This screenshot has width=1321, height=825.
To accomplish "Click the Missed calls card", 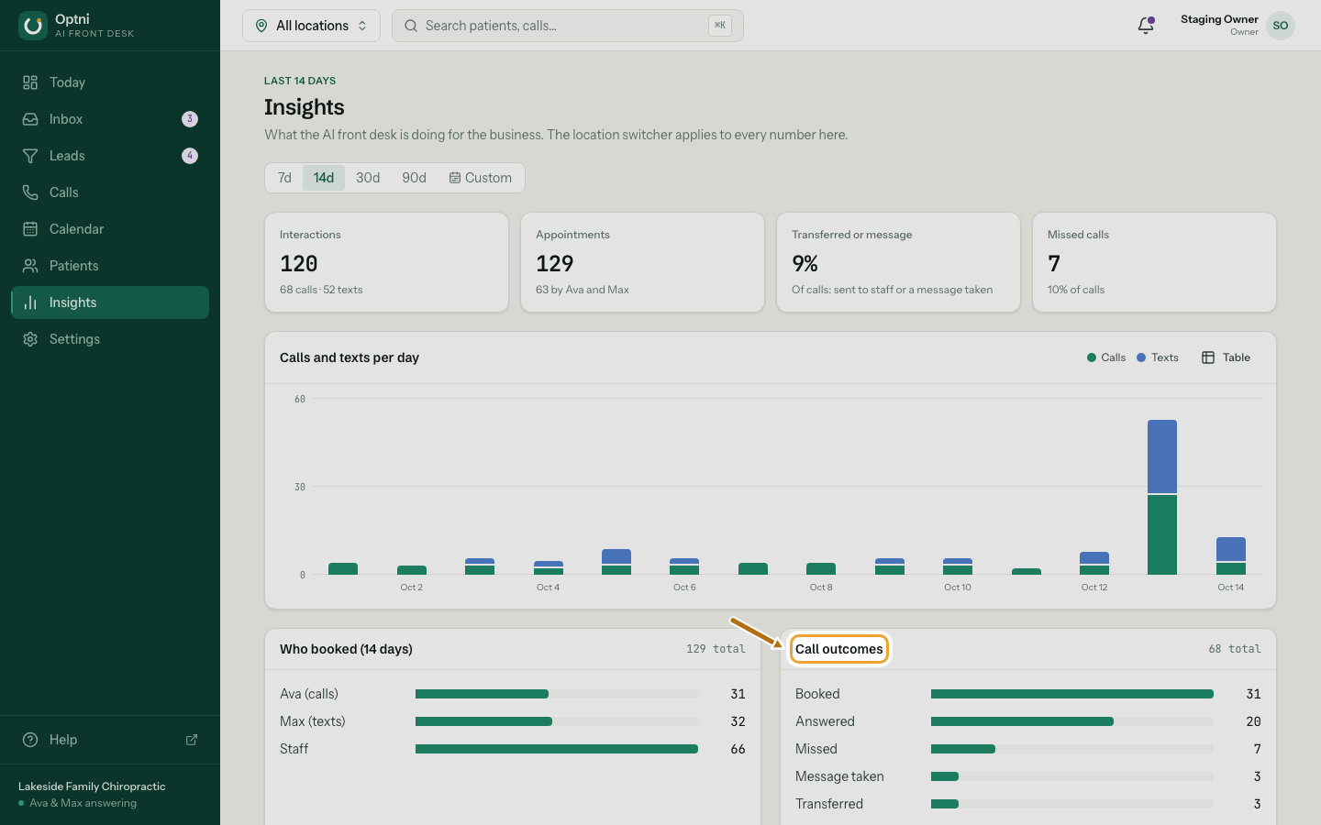I will click(1154, 262).
